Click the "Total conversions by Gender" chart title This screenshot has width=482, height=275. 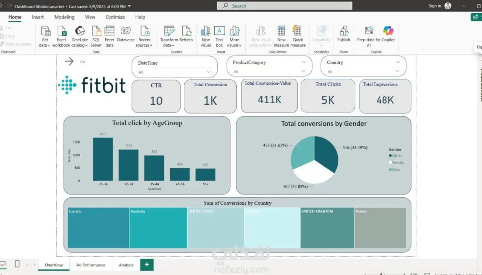[x=323, y=124]
